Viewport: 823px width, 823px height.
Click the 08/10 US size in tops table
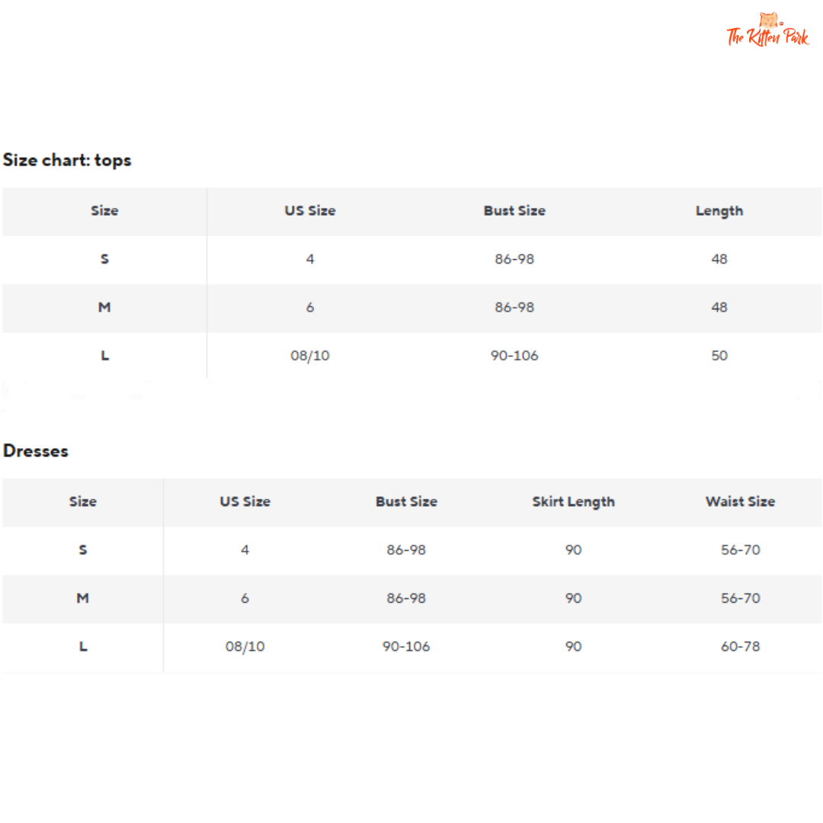tap(310, 356)
